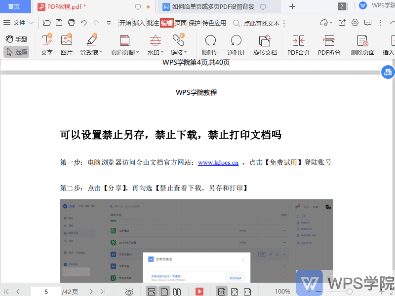Click the redo arrow

pos(96,23)
